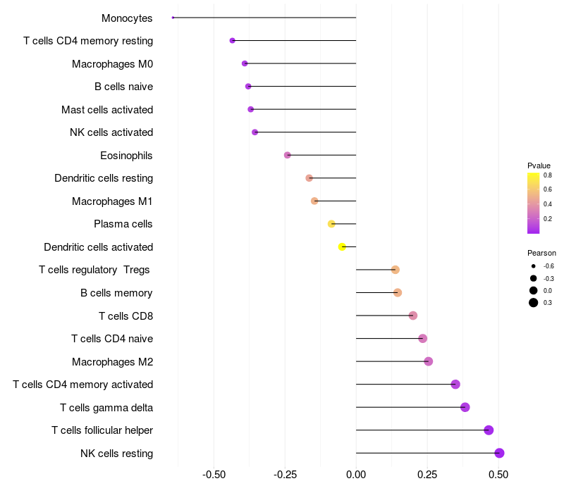Screen dimensions: 564x493
Task: Click the 0.00 x-axis tick label
Action: click(356, 475)
